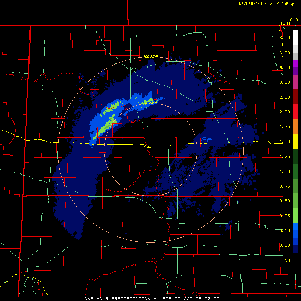
Task: Select the 8.00 legend value
Action: pyautogui.click(x=285, y=37)
